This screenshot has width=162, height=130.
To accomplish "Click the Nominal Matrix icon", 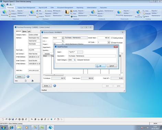I will click(74, 17).
